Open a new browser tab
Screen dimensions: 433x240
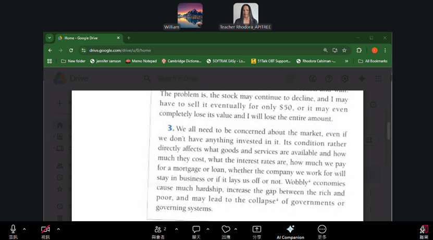pyautogui.click(x=129, y=38)
